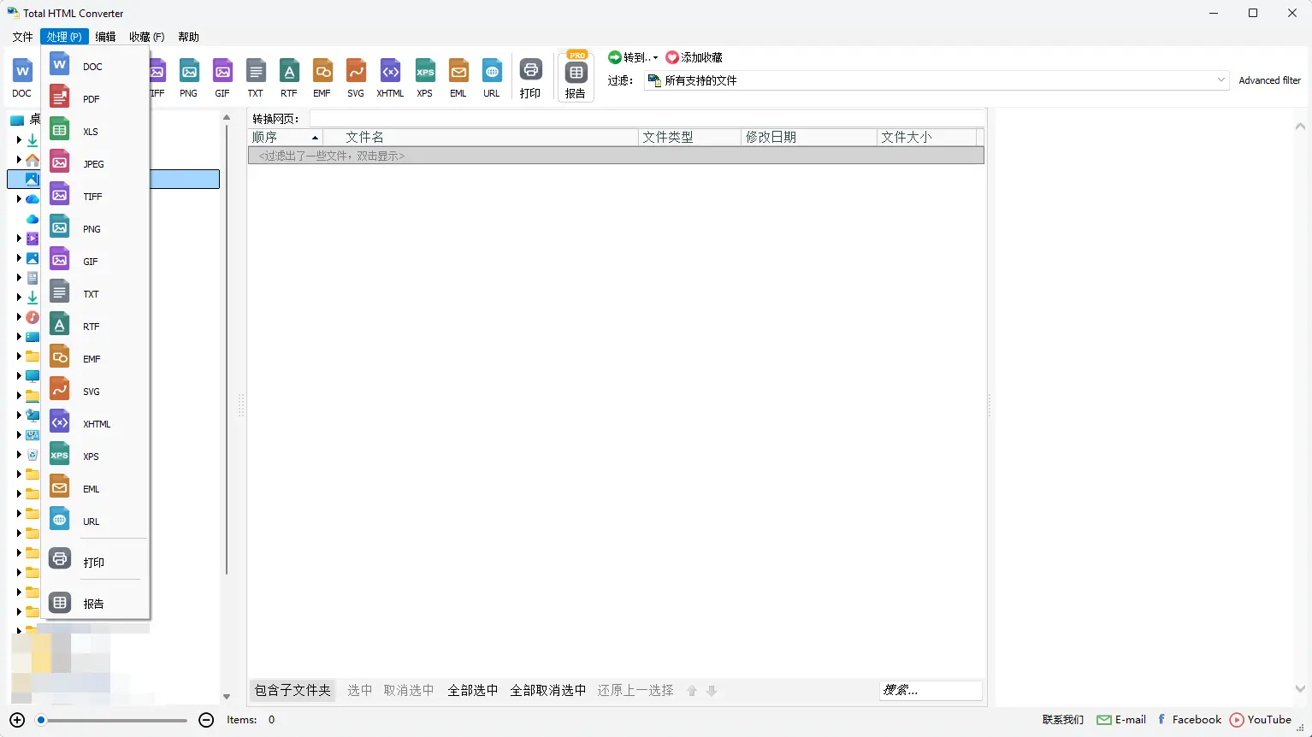Screen dimensions: 1312x737
Task: Choose XLS in the open Process menu
Action: (96, 132)
